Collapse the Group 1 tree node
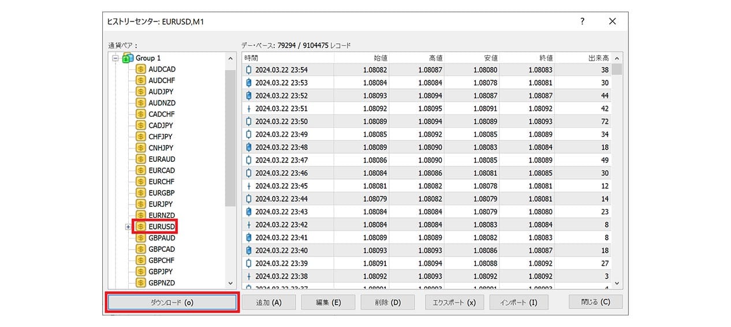This screenshot has width=731, height=327. [115, 58]
